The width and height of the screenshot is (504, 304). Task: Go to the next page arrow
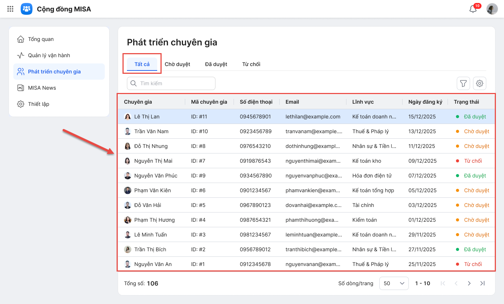pos(469,283)
